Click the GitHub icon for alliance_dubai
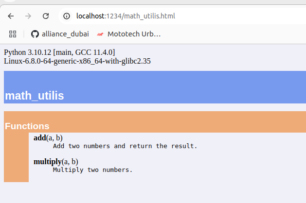Image resolution: width=306 pixels, height=203 pixels. point(35,34)
